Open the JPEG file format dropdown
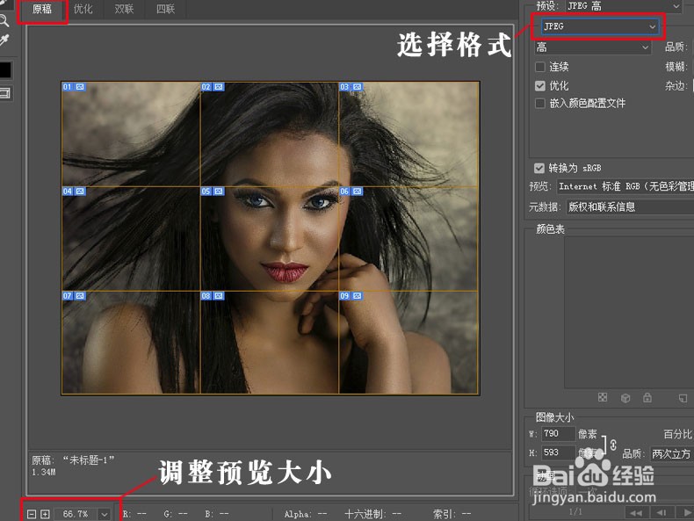This screenshot has height=521, width=694. click(x=599, y=26)
